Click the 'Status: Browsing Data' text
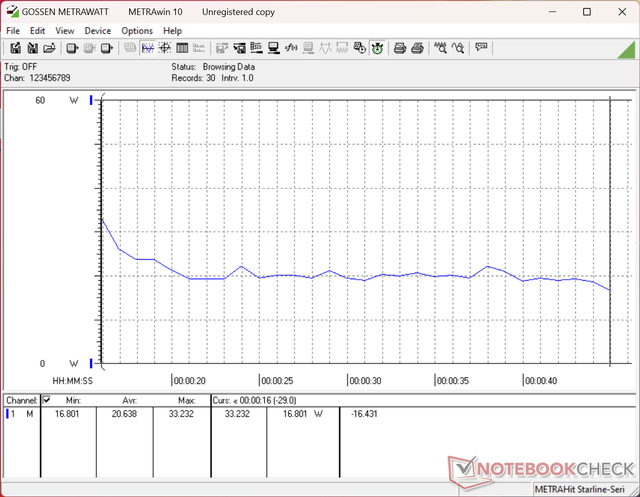This screenshot has width=640, height=497. (x=213, y=67)
